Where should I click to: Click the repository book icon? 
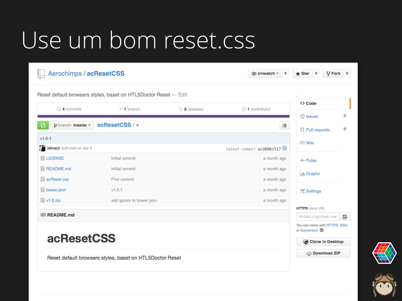tap(41, 74)
